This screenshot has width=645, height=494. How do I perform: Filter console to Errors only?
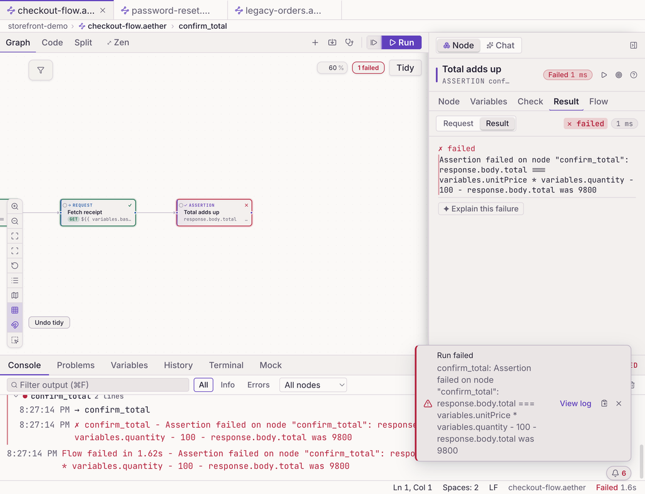coord(259,385)
